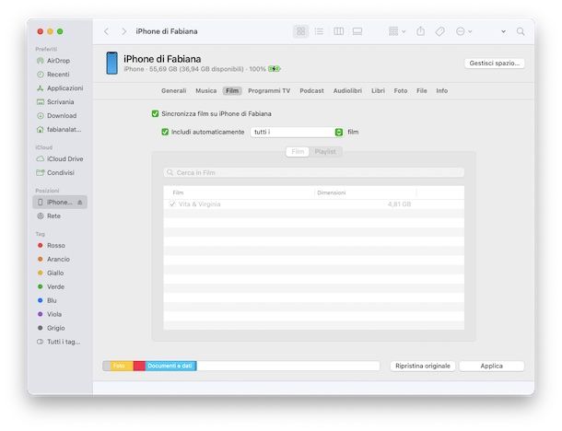The width and height of the screenshot is (562, 431).
Task: Expand the toolbar overflow chevron
Action: (x=503, y=31)
